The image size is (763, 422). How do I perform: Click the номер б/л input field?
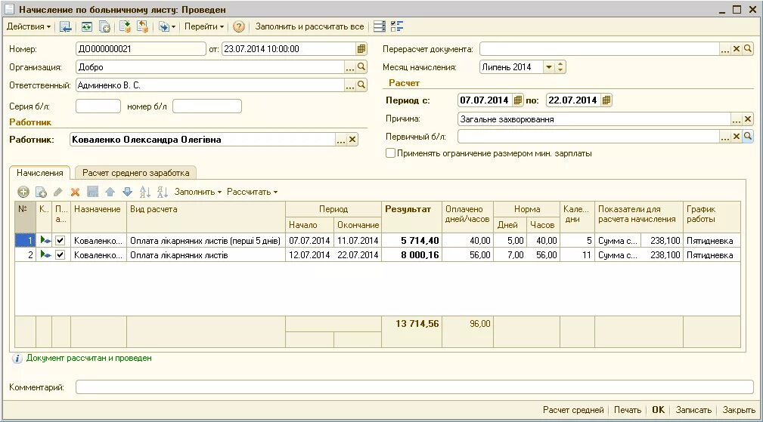(207, 106)
